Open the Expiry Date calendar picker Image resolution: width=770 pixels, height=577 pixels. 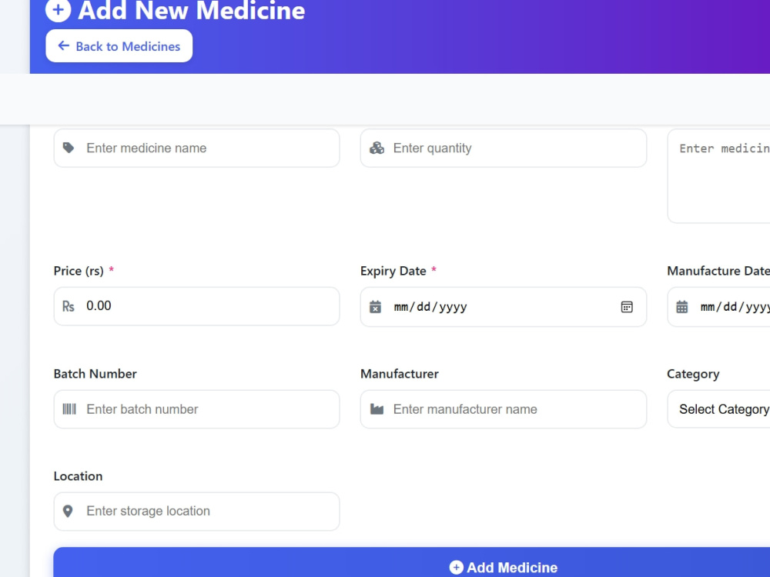[627, 307]
